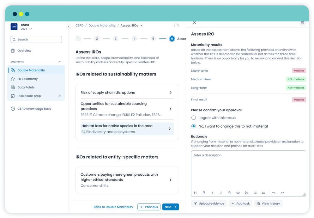Insert a numbered list in Rationale
Viewport: 314px width, 218px height.
click(x=264, y=193)
